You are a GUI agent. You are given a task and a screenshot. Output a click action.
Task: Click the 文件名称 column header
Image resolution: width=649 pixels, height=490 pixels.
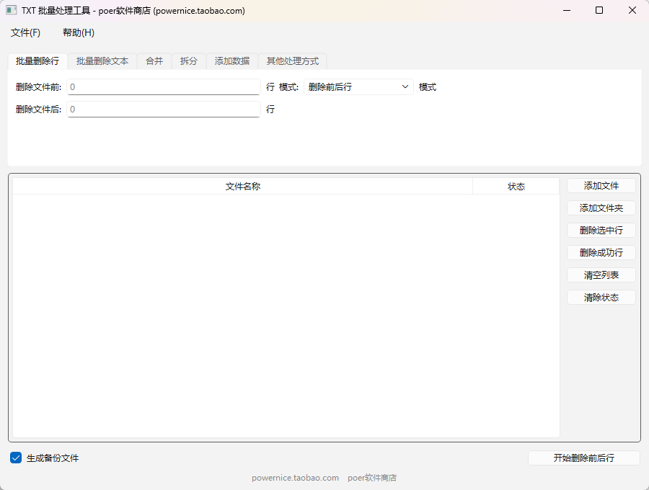tap(242, 186)
